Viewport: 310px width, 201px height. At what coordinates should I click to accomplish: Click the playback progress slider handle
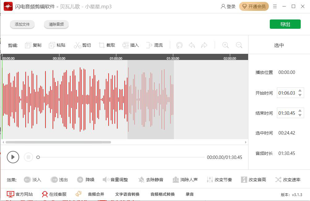point(38,157)
